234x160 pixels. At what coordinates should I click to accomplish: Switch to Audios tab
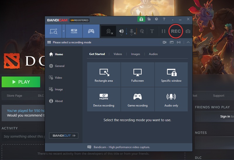(153, 54)
